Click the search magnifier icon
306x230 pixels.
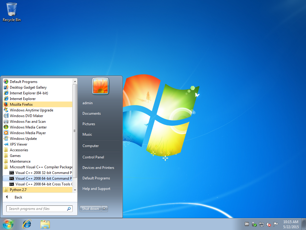(69, 209)
